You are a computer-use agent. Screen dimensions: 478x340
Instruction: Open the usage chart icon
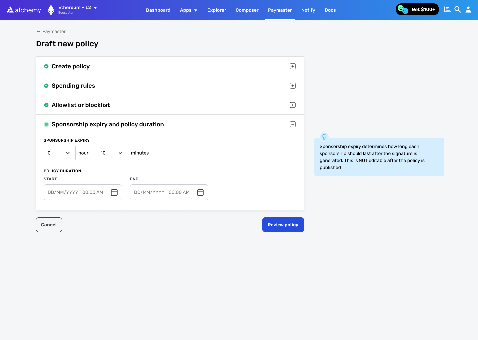(448, 10)
